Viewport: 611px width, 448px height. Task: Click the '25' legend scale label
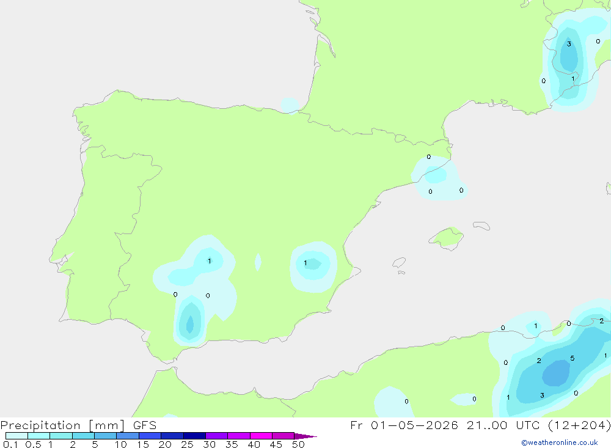(187, 444)
